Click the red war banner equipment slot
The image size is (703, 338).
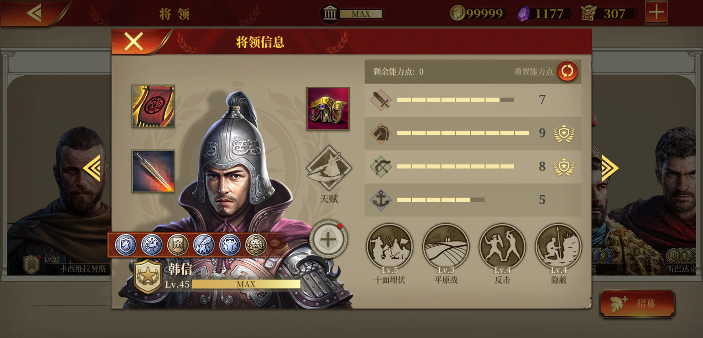[153, 106]
